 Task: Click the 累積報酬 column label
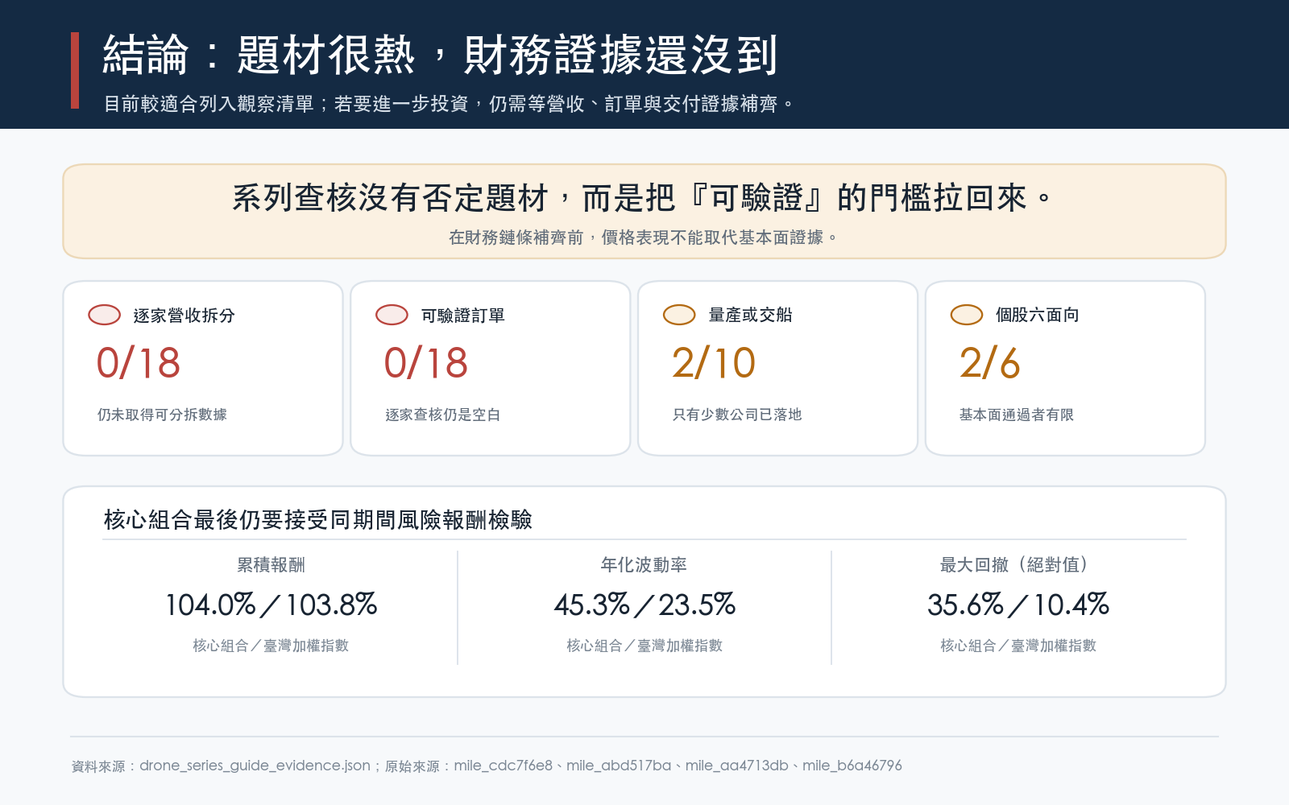(271, 565)
